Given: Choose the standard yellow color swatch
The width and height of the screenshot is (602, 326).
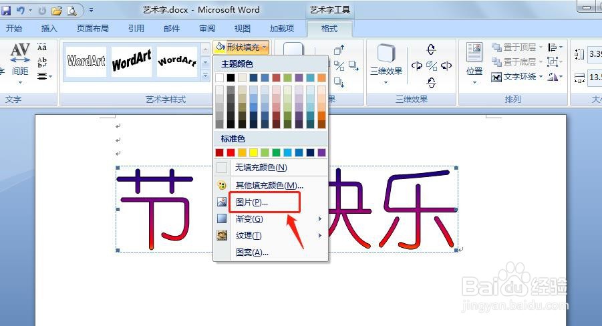Looking at the screenshot, I should pyautogui.click(x=253, y=153).
